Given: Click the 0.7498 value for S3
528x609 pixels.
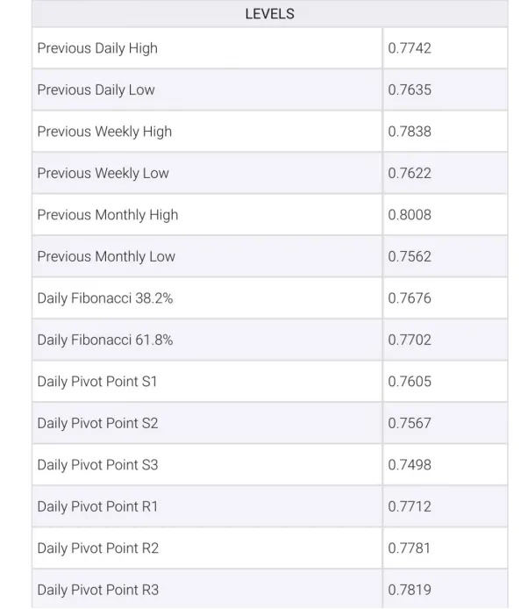Looking at the screenshot, I should pos(410,464).
